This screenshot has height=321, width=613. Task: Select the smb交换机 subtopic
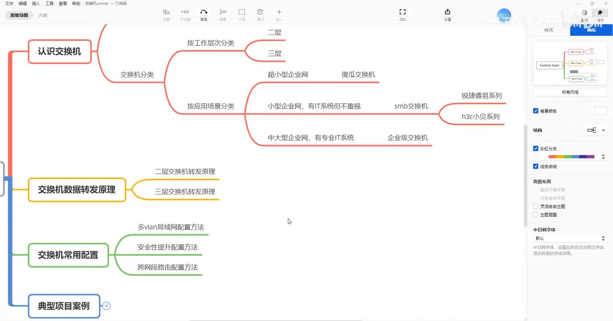[411, 106]
